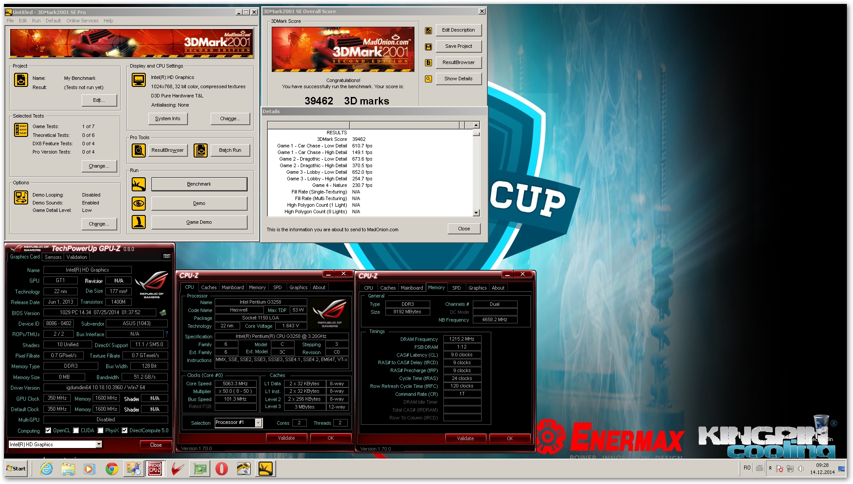
Task: Click the ROG CPU-Z taskbar icon
Action: (155, 469)
